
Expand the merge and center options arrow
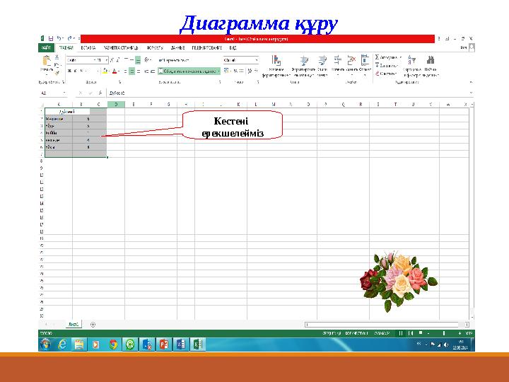pos(218,71)
